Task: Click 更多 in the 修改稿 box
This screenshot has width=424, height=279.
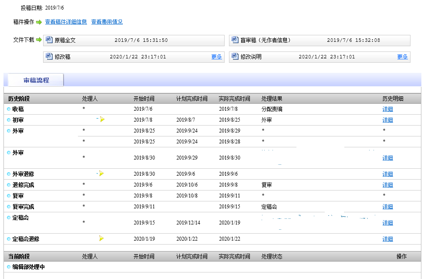Action: pyautogui.click(x=217, y=57)
